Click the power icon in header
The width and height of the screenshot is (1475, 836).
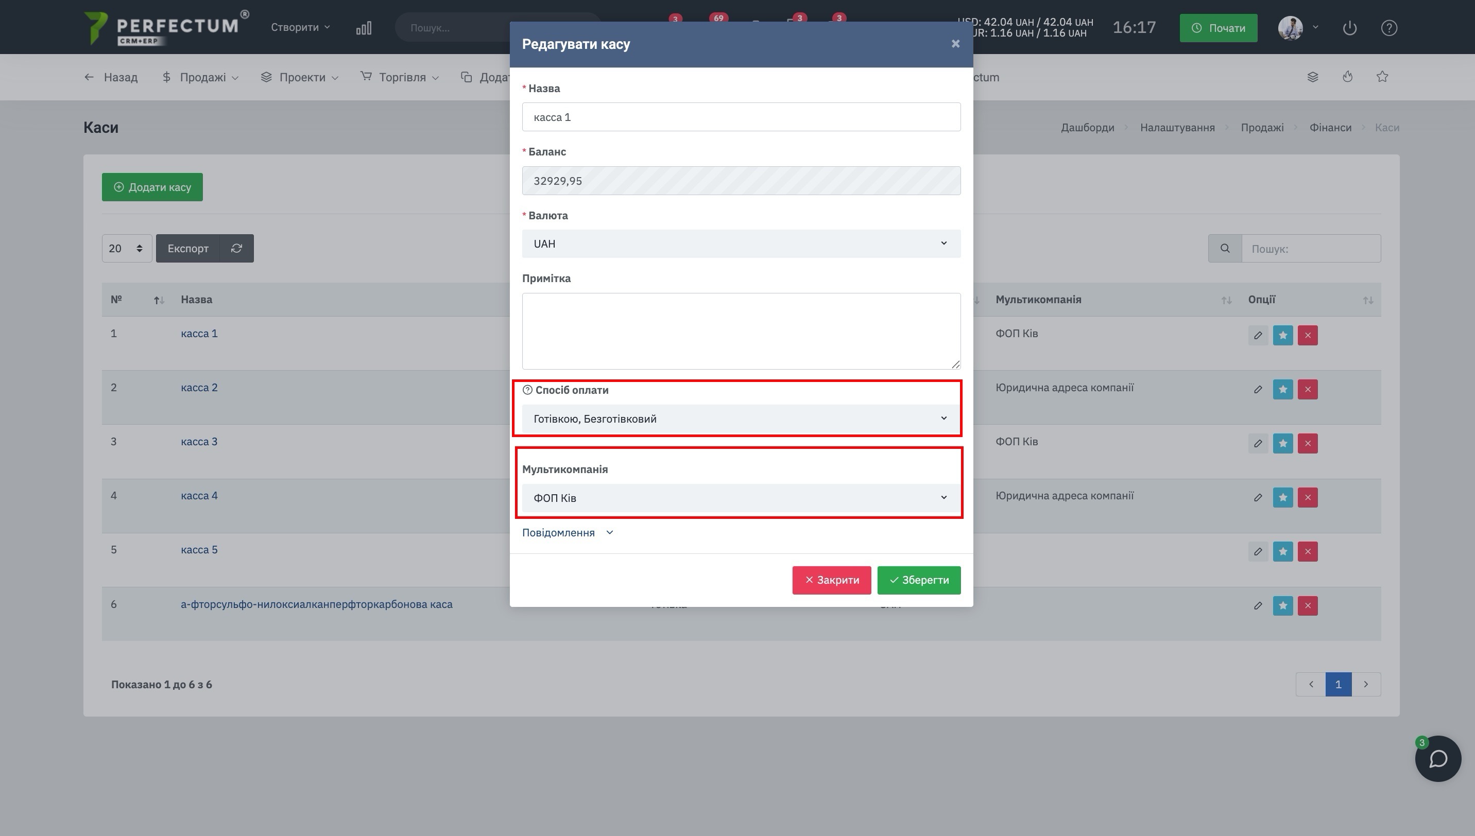tap(1350, 28)
